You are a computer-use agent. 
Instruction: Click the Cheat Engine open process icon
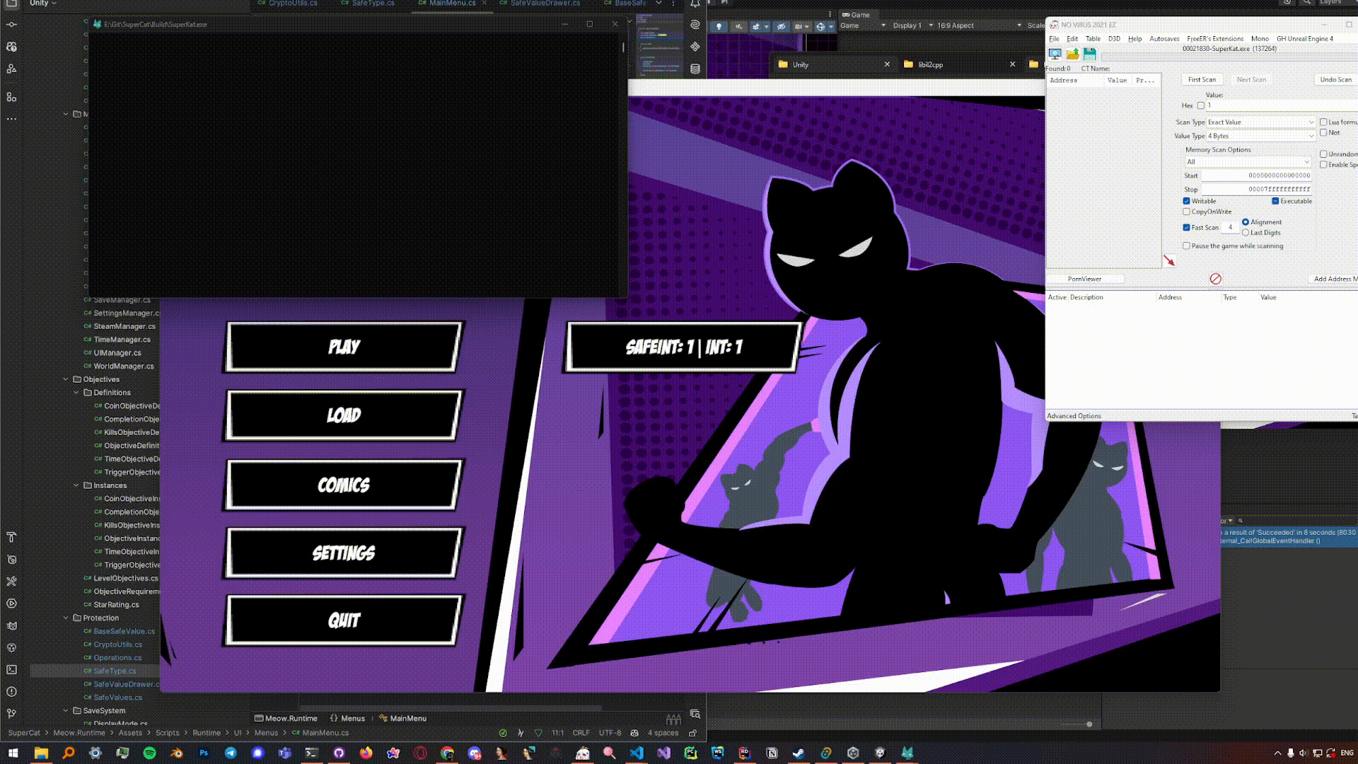coord(1055,54)
